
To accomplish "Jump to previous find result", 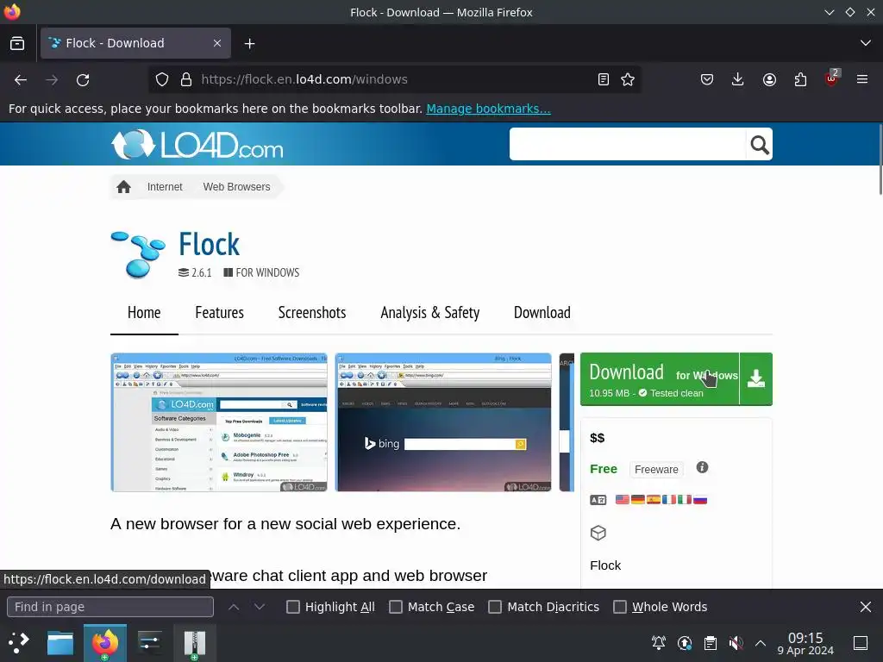I will pos(234,607).
